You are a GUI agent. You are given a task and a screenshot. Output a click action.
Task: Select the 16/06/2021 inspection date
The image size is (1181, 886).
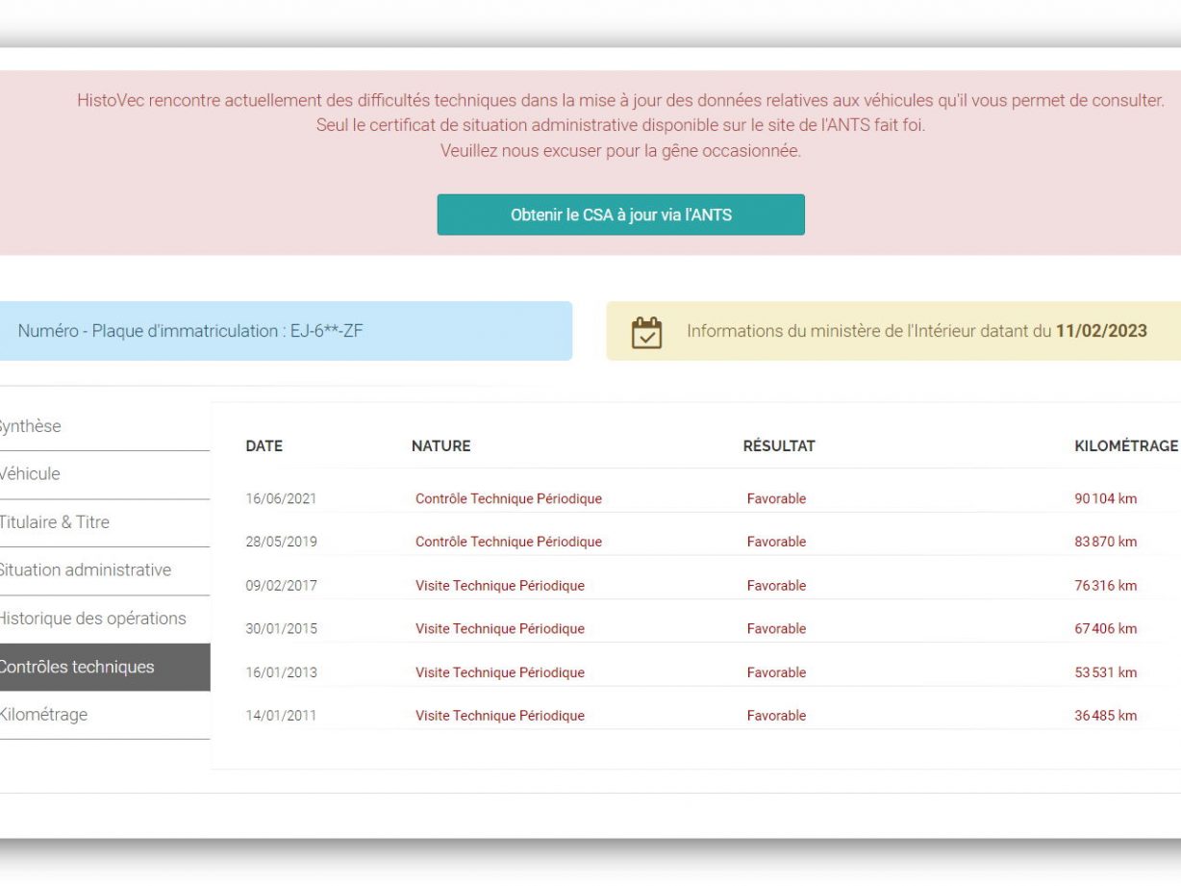(x=281, y=498)
